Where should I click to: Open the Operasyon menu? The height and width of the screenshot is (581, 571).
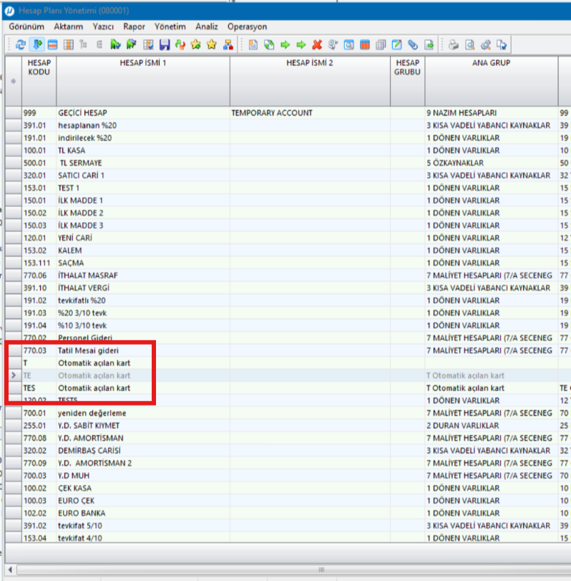[247, 27]
